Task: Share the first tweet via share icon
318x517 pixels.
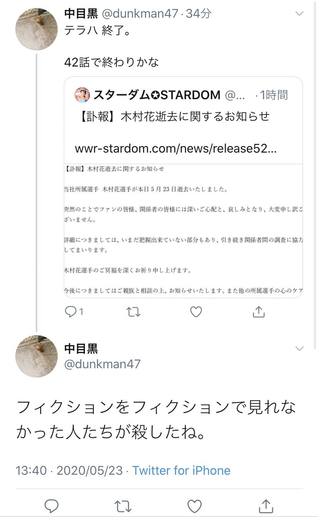Action: tap(259, 312)
